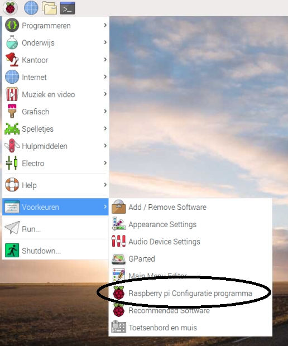Choose Run... from the main menu
Screen dimensions: 288x346
(x=55, y=228)
